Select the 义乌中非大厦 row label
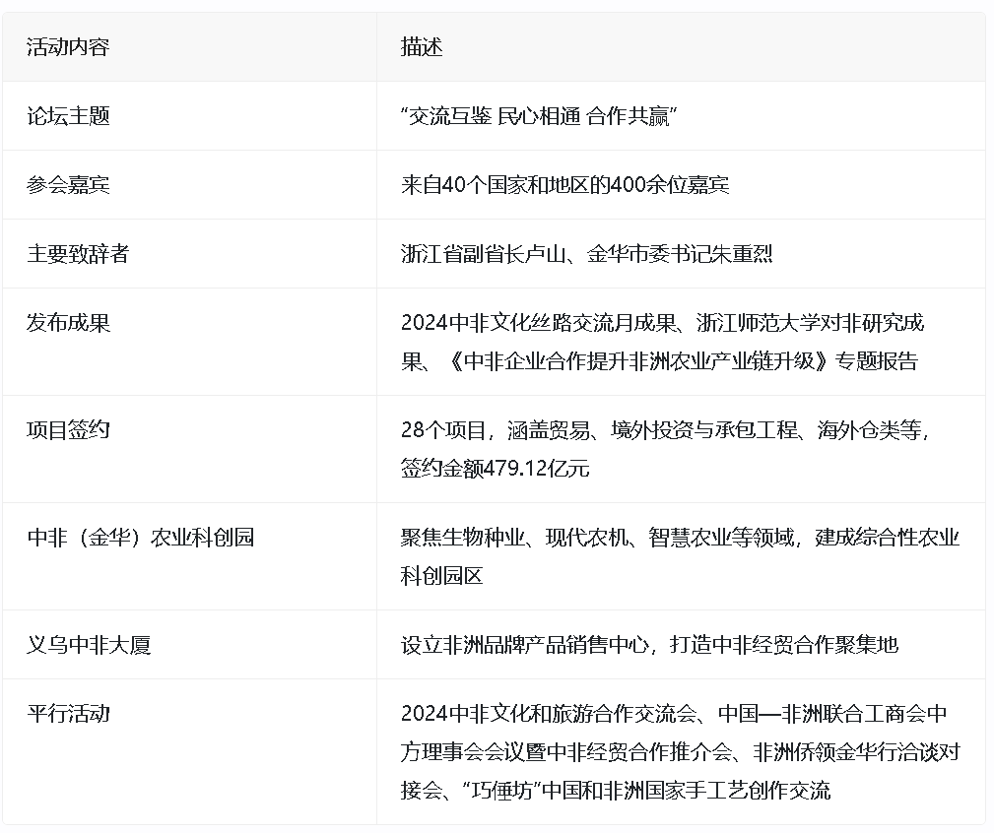994x833 pixels. [x=89, y=646]
